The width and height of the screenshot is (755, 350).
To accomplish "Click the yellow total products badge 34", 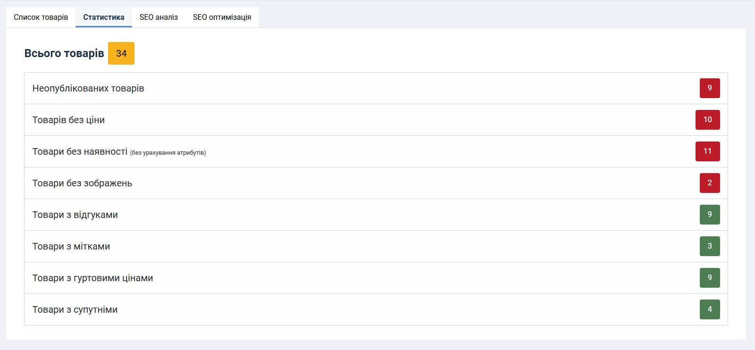I will click(x=121, y=53).
